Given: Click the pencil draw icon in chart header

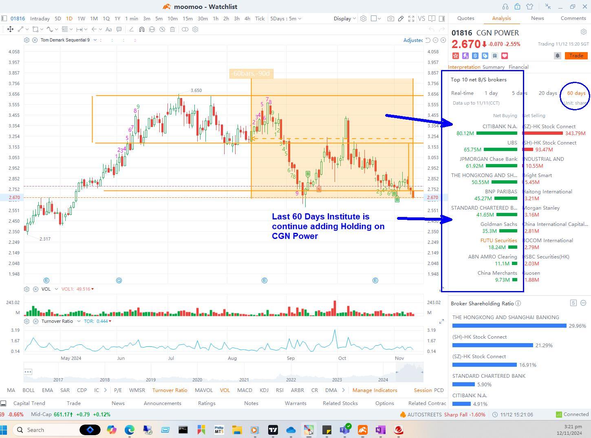Looking at the screenshot, I should [401, 18].
